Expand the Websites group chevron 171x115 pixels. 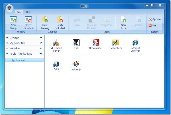(x=41, y=48)
